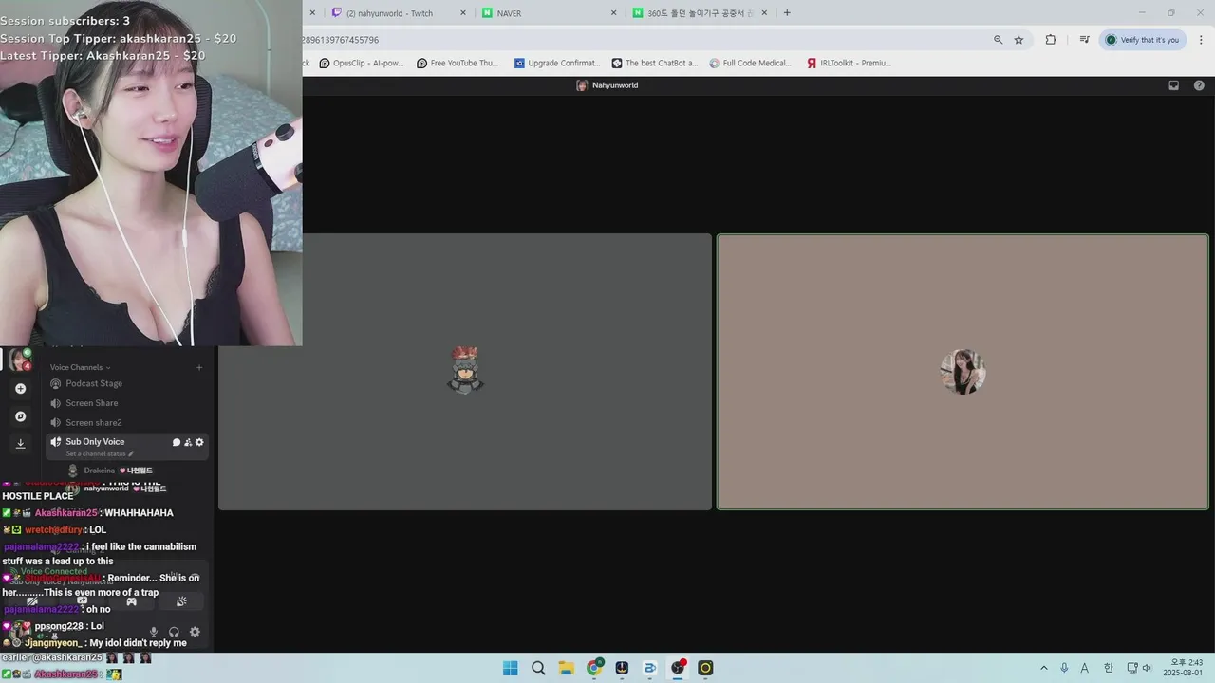The width and height of the screenshot is (1215, 683).
Task: Close the NAVER browser tab
Action: pyautogui.click(x=613, y=13)
